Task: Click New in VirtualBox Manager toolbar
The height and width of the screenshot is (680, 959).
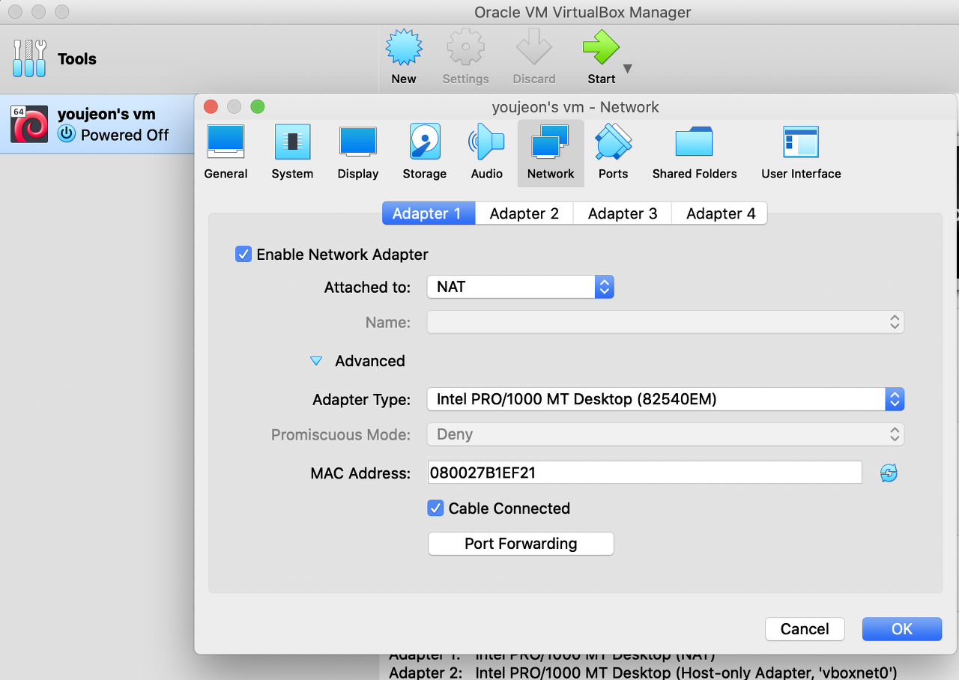Action: (404, 58)
